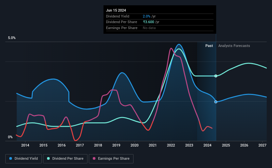Image resolution: width=272 pixels, height=168 pixels.
Task: Click the 2022 x-axis label
Action: point(171,145)
